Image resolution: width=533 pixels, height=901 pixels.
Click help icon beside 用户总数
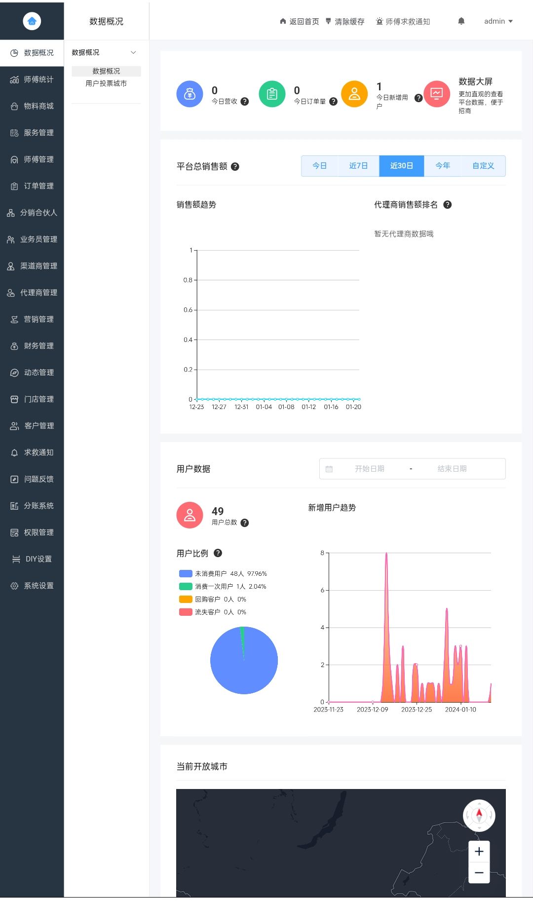point(244,523)
